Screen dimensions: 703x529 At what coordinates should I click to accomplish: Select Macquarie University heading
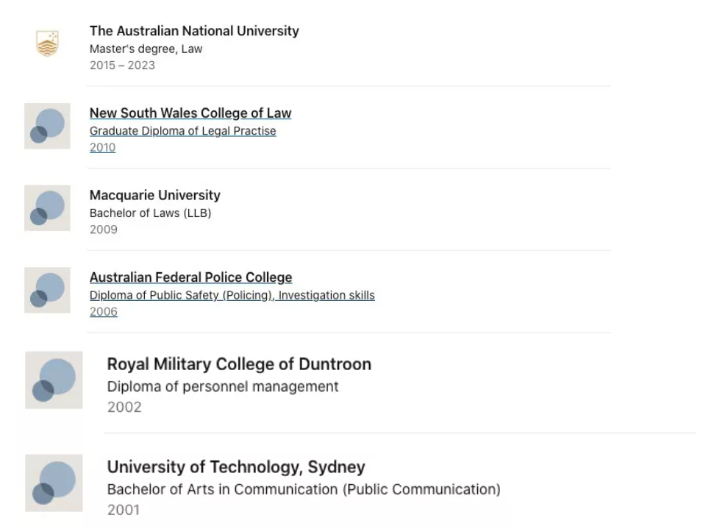coord(155,195)
